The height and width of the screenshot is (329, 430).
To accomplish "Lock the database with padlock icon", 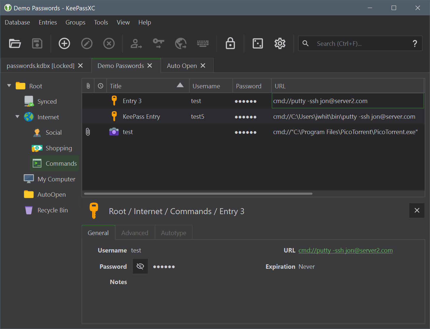I will pos(230,44).
